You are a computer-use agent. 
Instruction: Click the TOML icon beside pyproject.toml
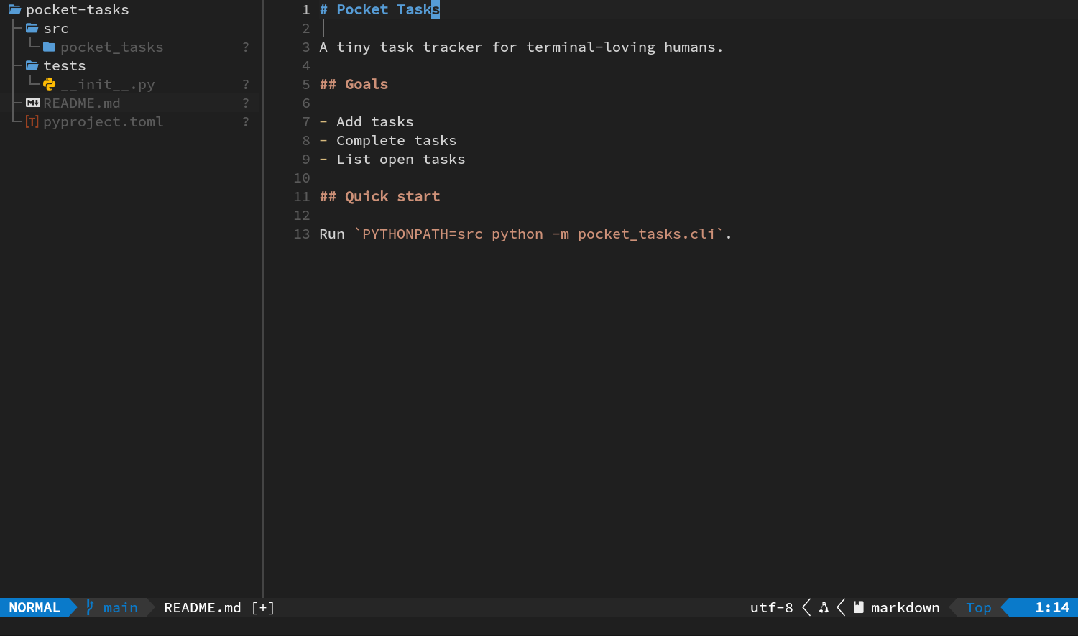tap(32, 121)
